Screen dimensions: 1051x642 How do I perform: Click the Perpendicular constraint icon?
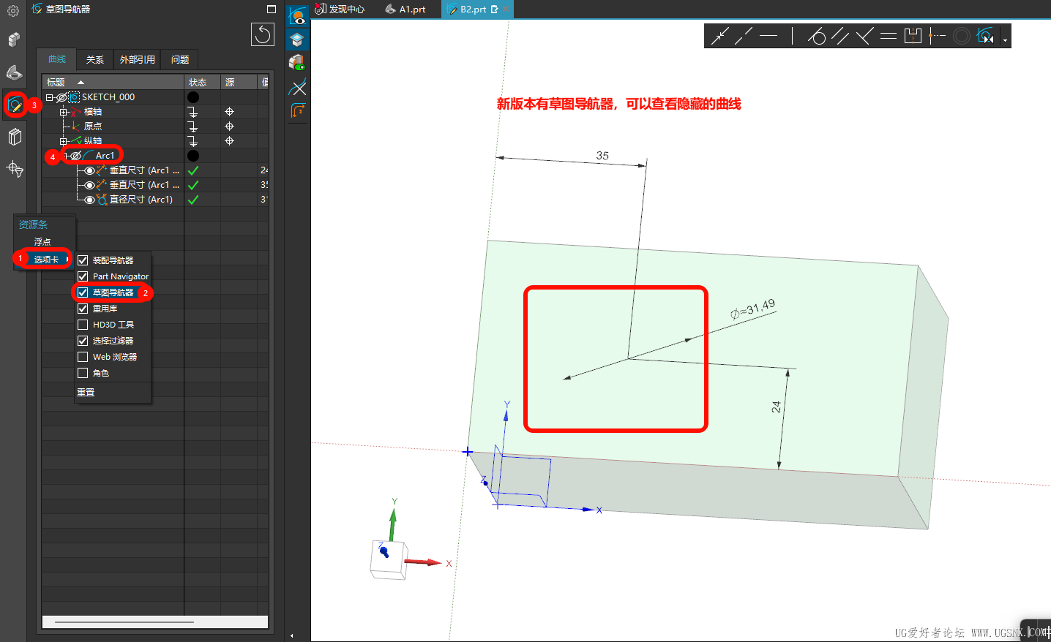(x=864, y=36)
